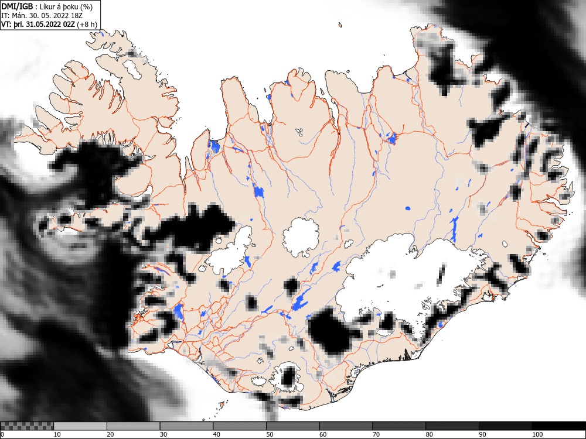Click the legend scale label '80'

(x=429, y=434)
